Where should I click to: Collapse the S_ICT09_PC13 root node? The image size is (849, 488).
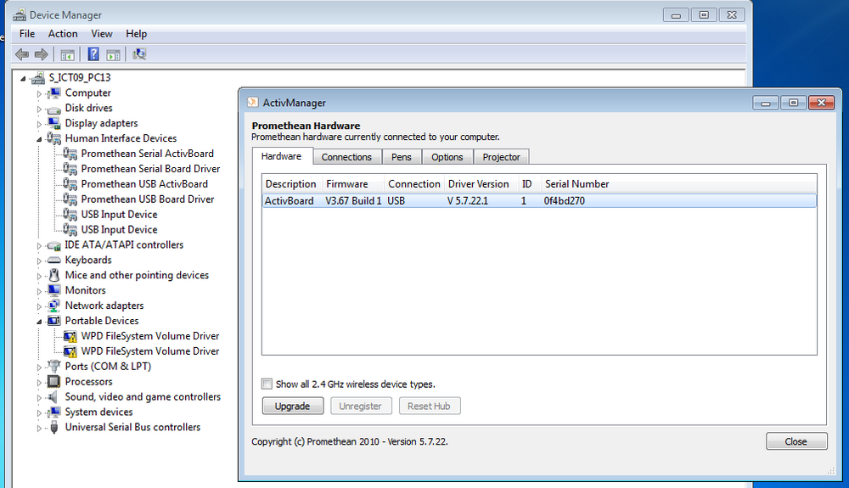(23, 78)
